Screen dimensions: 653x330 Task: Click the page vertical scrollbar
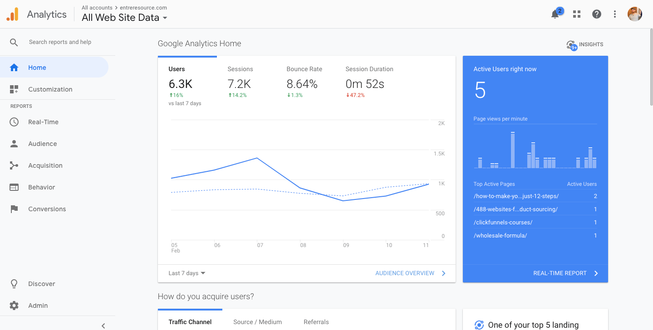click(x=651, y=68)
